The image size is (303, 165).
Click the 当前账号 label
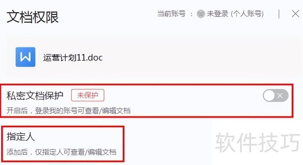171,14
